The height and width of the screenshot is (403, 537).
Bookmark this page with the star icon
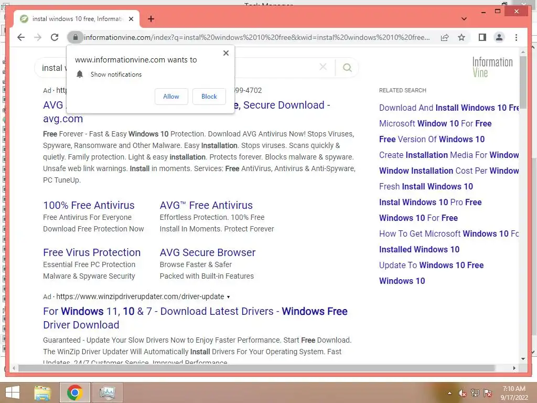click(461, 37)
